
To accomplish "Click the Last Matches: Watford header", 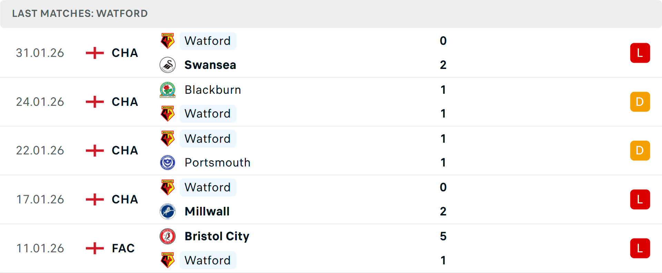I will pyautogui.click(x=80, y=13).
